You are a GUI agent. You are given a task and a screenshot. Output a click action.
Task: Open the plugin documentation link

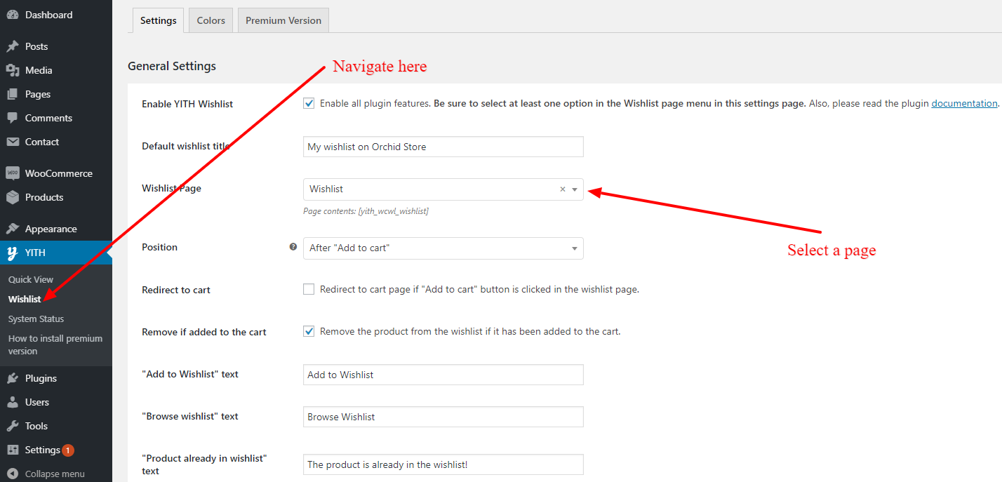click(x=964, y=103)
